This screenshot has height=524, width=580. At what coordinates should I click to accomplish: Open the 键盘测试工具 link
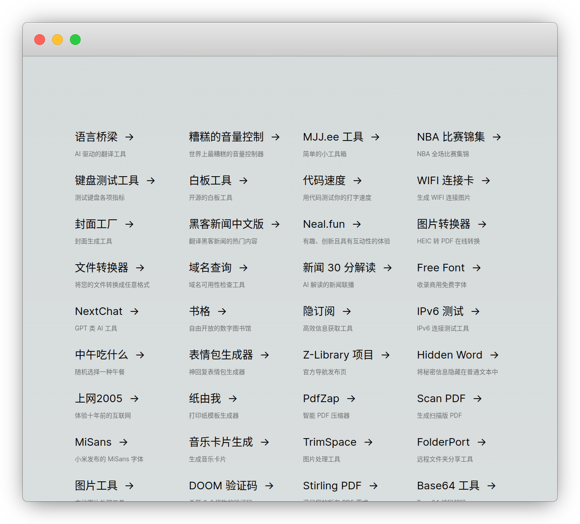[107, 181]
